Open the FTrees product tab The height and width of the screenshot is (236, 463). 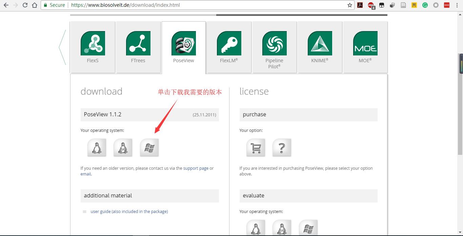(x=138, y=47)
